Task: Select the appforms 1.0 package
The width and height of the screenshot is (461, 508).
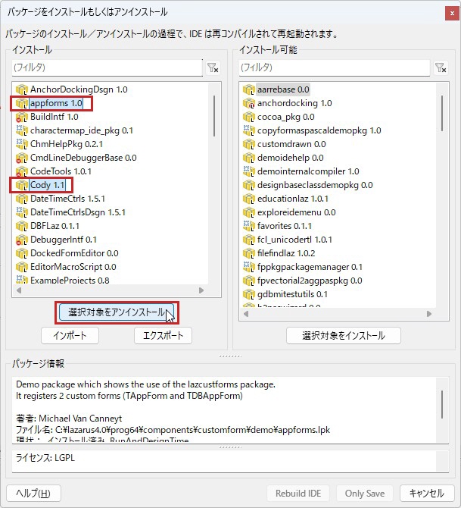Action: coord(56,103)
